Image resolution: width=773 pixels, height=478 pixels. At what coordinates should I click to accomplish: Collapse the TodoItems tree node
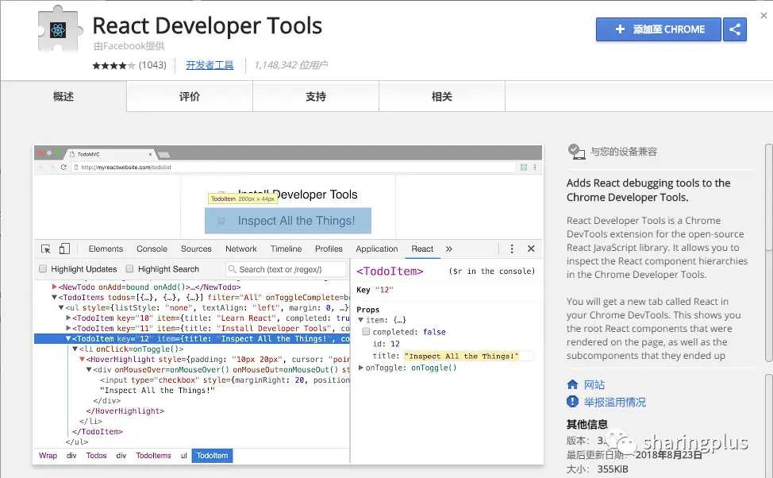pyautogui.click(x=54, y=298)
